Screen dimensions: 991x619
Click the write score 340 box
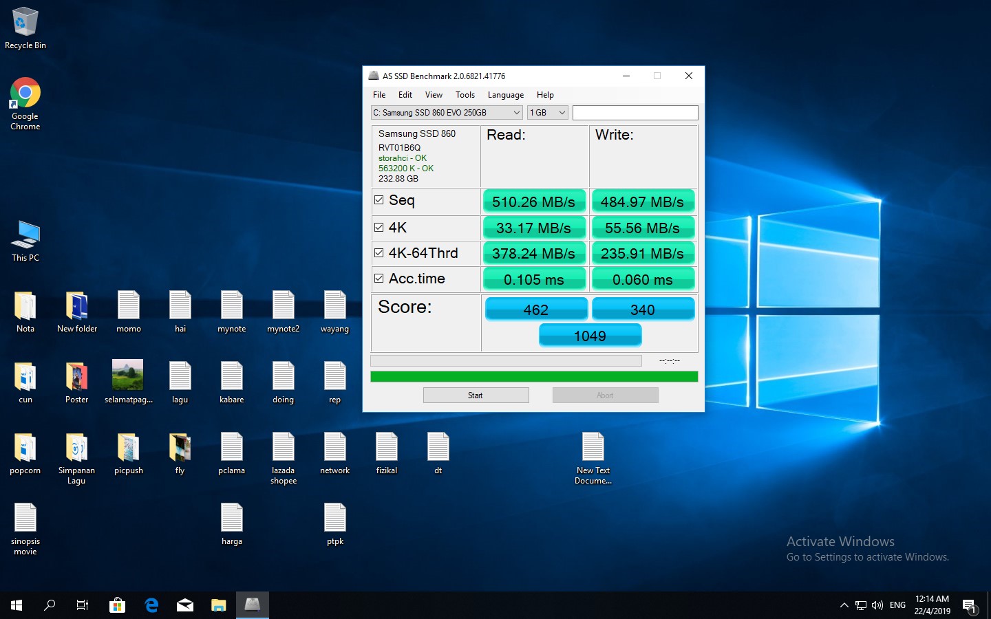[x=643, y=309]
